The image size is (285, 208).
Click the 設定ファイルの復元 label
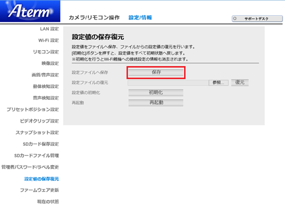pyautogui.click(x=89, y=83)
